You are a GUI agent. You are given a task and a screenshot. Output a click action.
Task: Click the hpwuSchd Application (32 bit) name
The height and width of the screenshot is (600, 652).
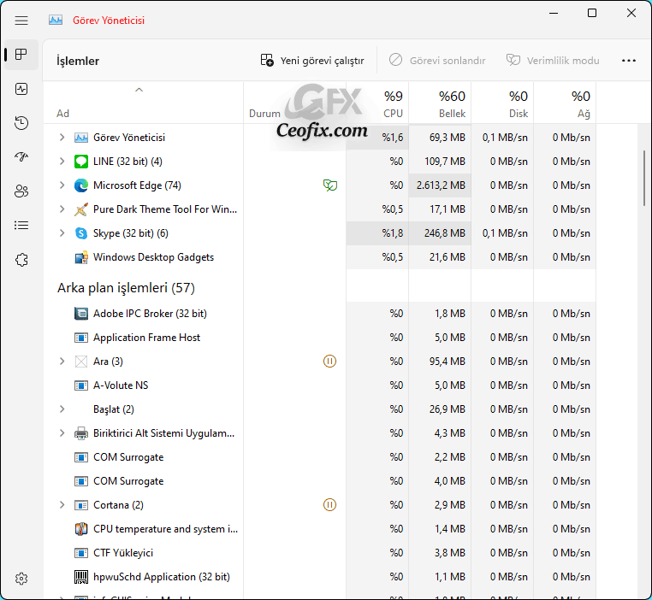pyautogui.click(x=162, y=577)
